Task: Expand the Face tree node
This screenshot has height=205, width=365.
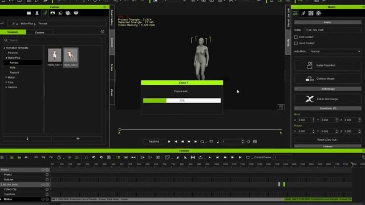Action: [x=6, y=82]
